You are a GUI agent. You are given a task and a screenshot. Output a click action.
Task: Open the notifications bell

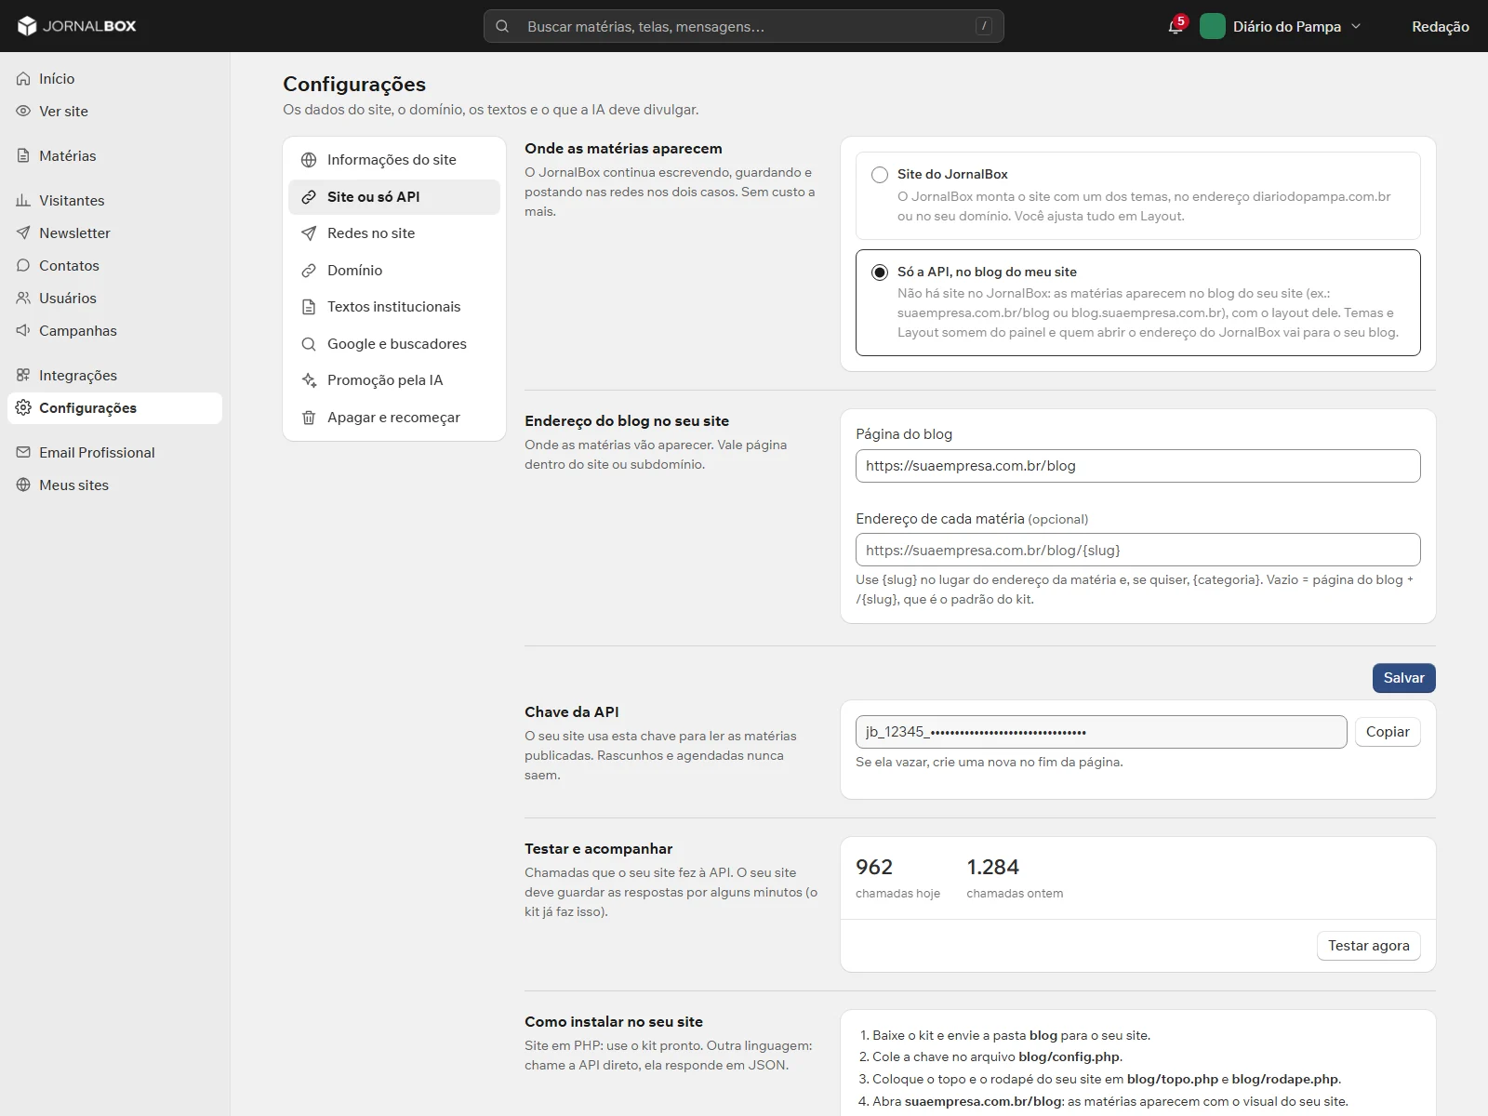point(1176,26)
